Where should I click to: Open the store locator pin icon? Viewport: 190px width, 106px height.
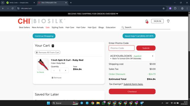[x=168, y=21]
